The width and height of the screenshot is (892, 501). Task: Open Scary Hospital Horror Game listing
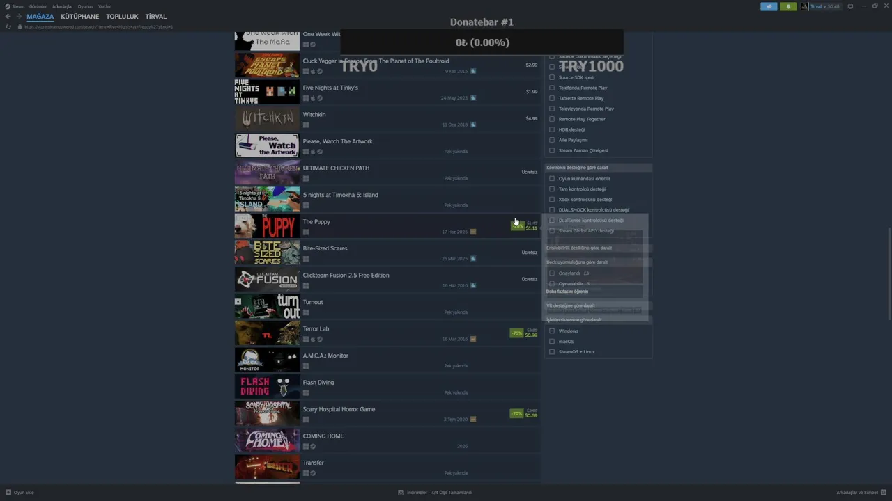pos(387,413)
